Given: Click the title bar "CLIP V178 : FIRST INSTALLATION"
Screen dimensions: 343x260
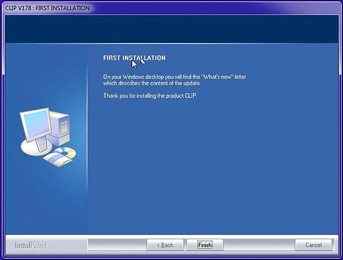Looking at the screenshot, I should tap(47, 8).
